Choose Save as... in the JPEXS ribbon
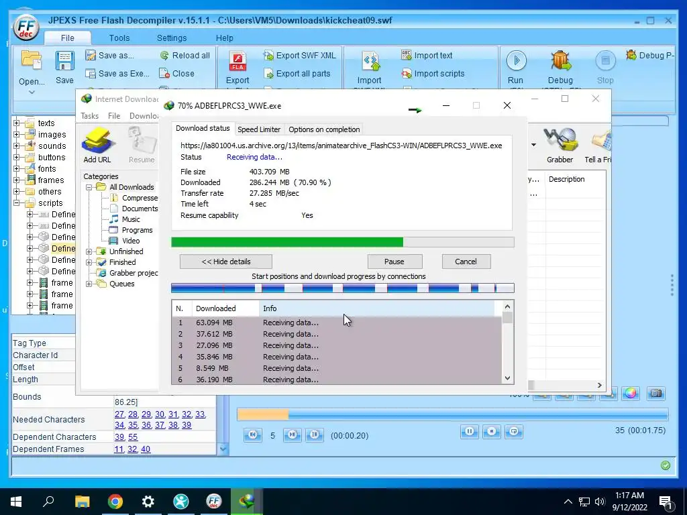Screen dimensions: 687x515 110,55
